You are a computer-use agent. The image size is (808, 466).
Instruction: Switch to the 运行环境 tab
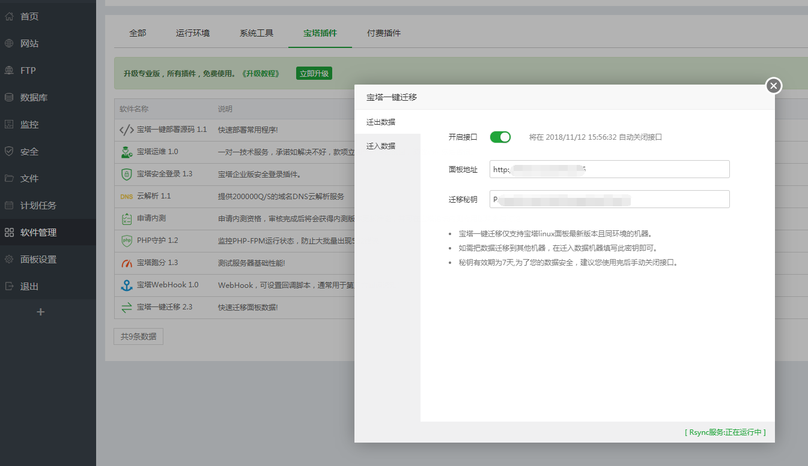click(x=193, y=33)
